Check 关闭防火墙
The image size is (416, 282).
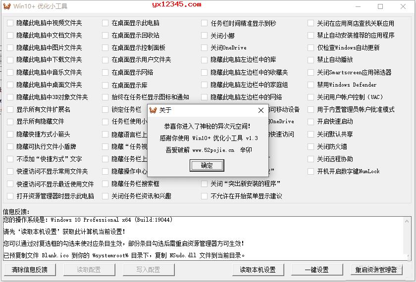point(311,146)
